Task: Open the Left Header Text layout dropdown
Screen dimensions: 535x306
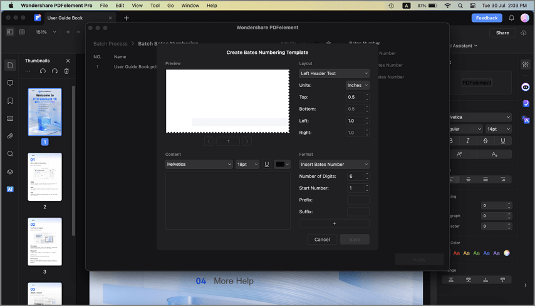Action: (334, 74)
